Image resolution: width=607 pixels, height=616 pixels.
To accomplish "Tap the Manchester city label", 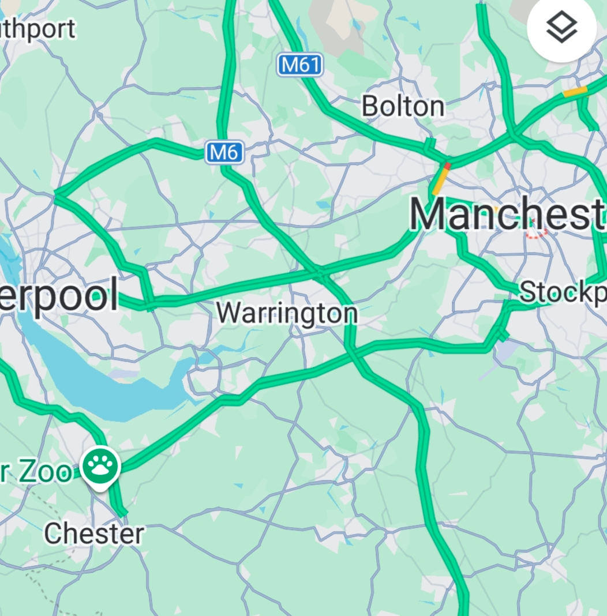I will [x=508, y=214].
